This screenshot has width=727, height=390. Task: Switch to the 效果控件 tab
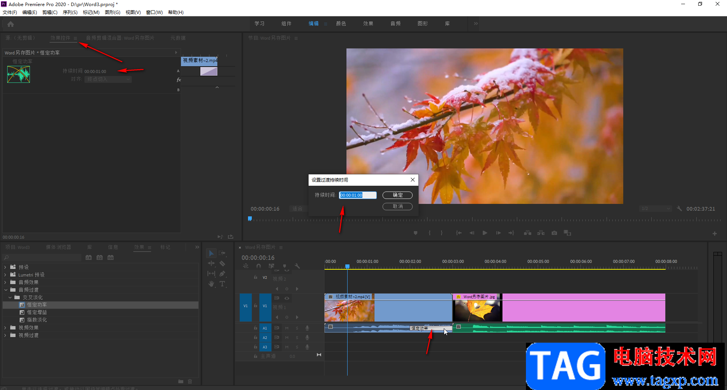pyautogui.click(x=61, y=38)
